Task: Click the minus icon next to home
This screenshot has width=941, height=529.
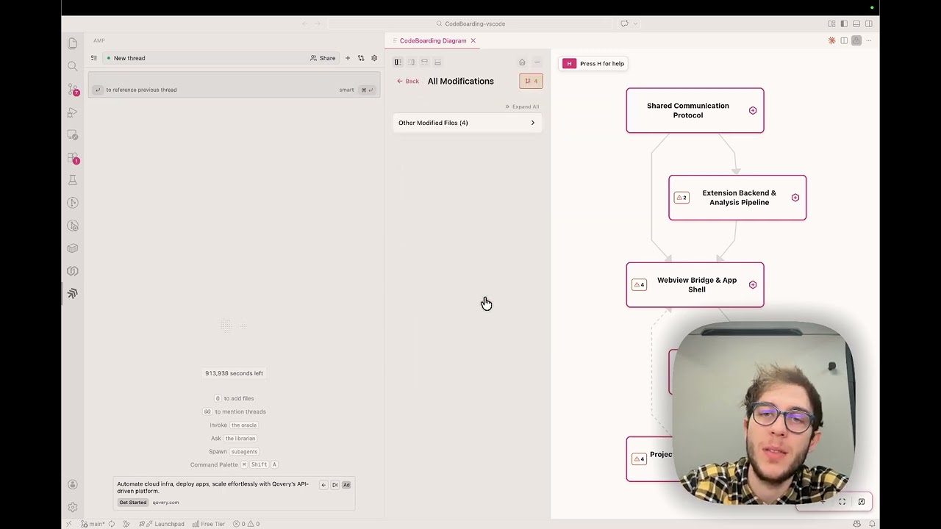Action: tap(537, 62)
